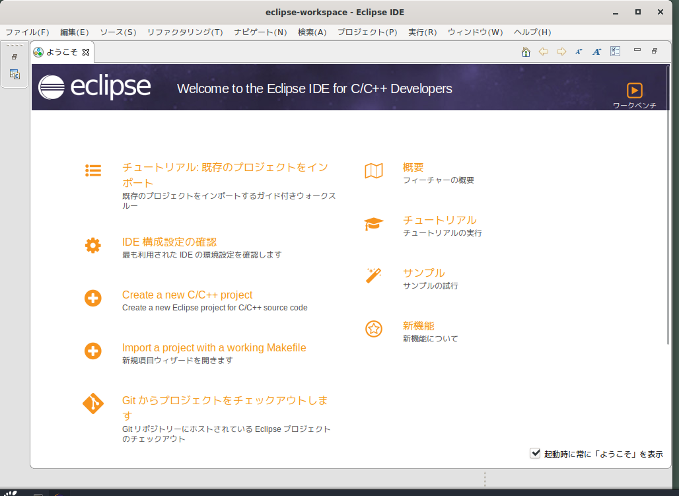Image resolution: width=679 pixels, height=496 pixels.
Task: Toggle the 起動時に常に「ようこそ」を表示 checkbox
Action: pos(535,454)
